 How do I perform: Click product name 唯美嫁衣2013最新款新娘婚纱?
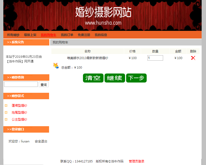pos(88,58)
